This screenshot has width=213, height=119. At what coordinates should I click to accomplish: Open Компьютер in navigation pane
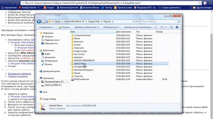coord(48,78)
